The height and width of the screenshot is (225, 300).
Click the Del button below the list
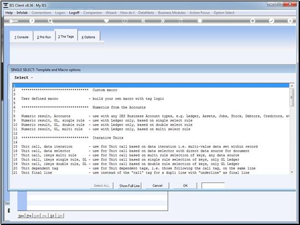(60, 216)
